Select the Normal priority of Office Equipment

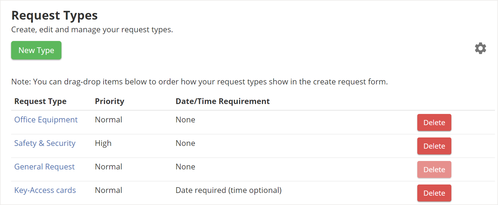click(x=108, y=120)
